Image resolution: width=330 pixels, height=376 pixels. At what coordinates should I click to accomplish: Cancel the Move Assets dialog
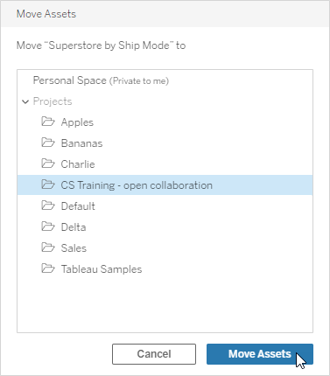pyautogui.click(x=154, y=354)
